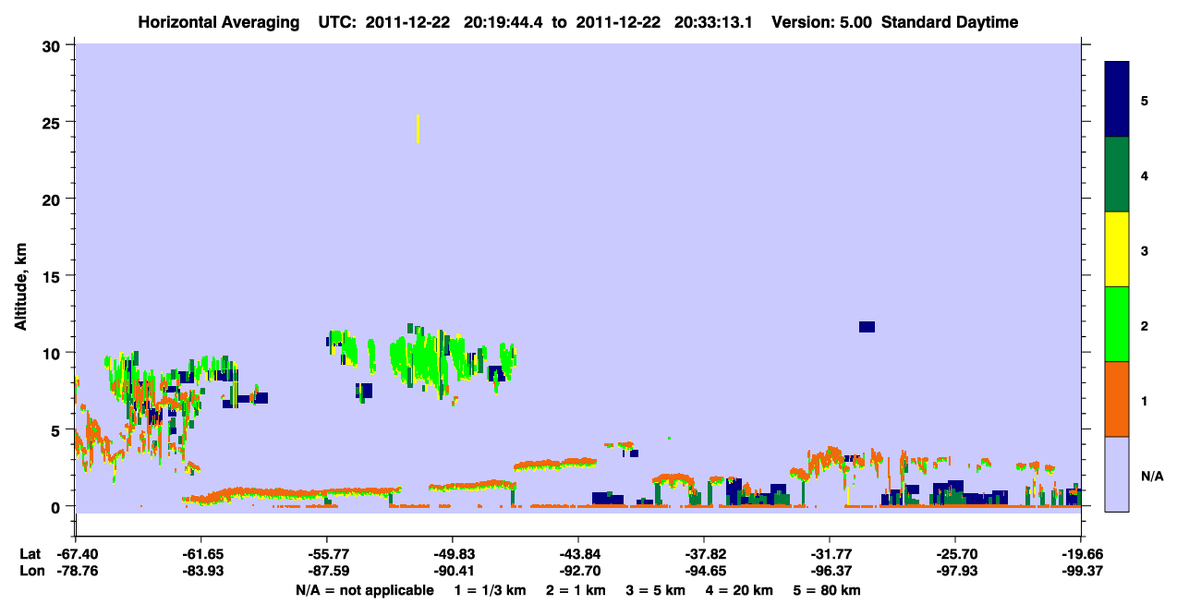Viewport: 1201px width, 616px height.
Task: Click the thin yellow streak near 25 km
Action: pyautogui.click(x=419, y=129)
